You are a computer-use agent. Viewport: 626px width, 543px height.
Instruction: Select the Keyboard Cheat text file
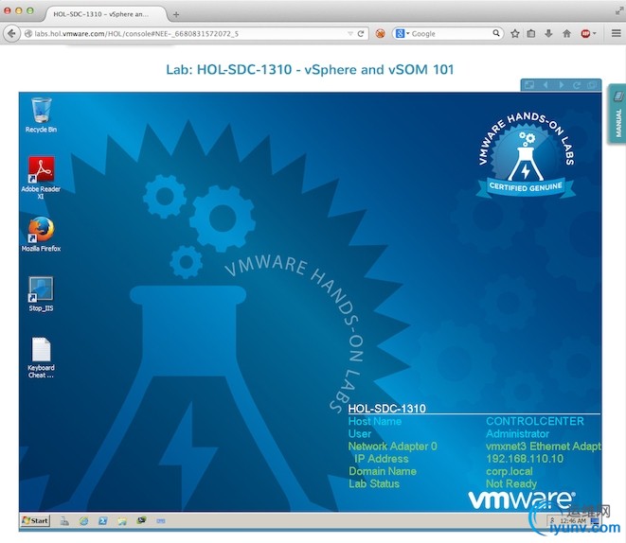[x=41, y=358]
